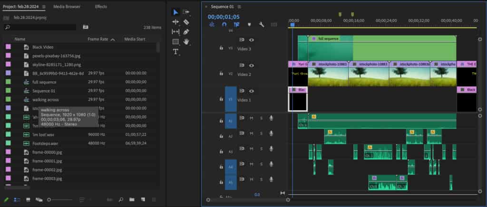Screen dimensions: 487x207
Task: Click the Black Video label color swatch
Action: (x=8, y=47)
